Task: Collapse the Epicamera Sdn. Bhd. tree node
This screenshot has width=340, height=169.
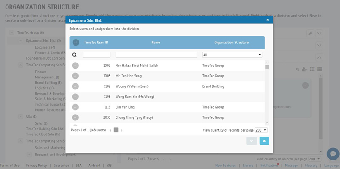Action: pyautogui.click(x=20, y=40)
